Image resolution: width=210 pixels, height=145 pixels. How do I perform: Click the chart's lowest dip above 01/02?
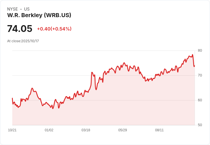[x=53, y=108]
